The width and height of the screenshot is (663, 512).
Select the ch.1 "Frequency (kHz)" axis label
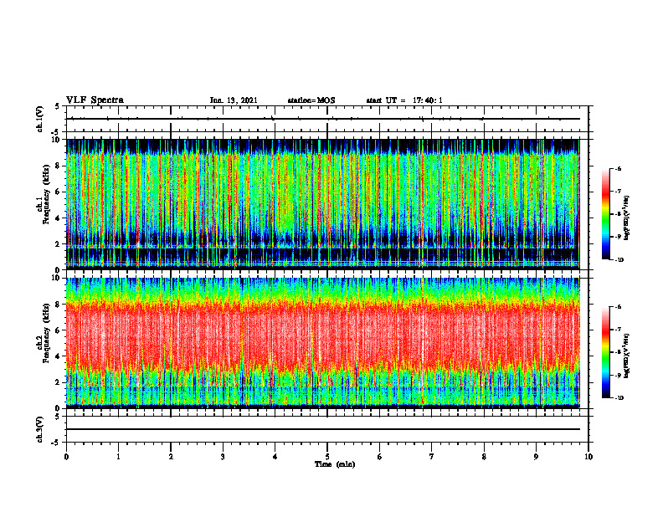(x=46, y=194)
